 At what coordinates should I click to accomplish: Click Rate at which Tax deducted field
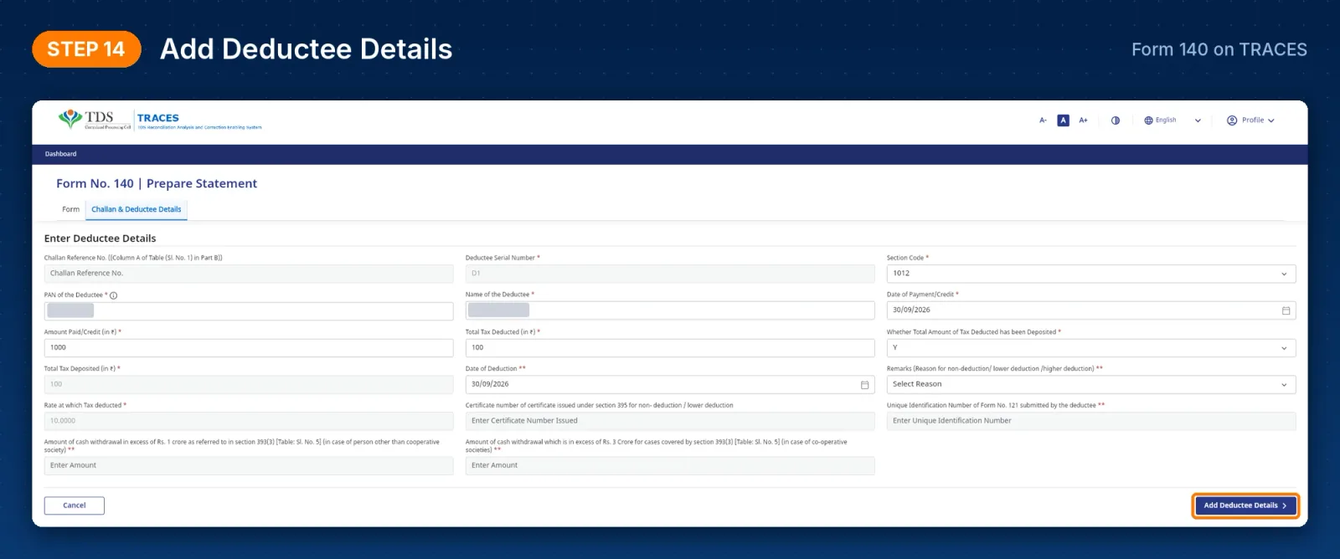(249, 421)
